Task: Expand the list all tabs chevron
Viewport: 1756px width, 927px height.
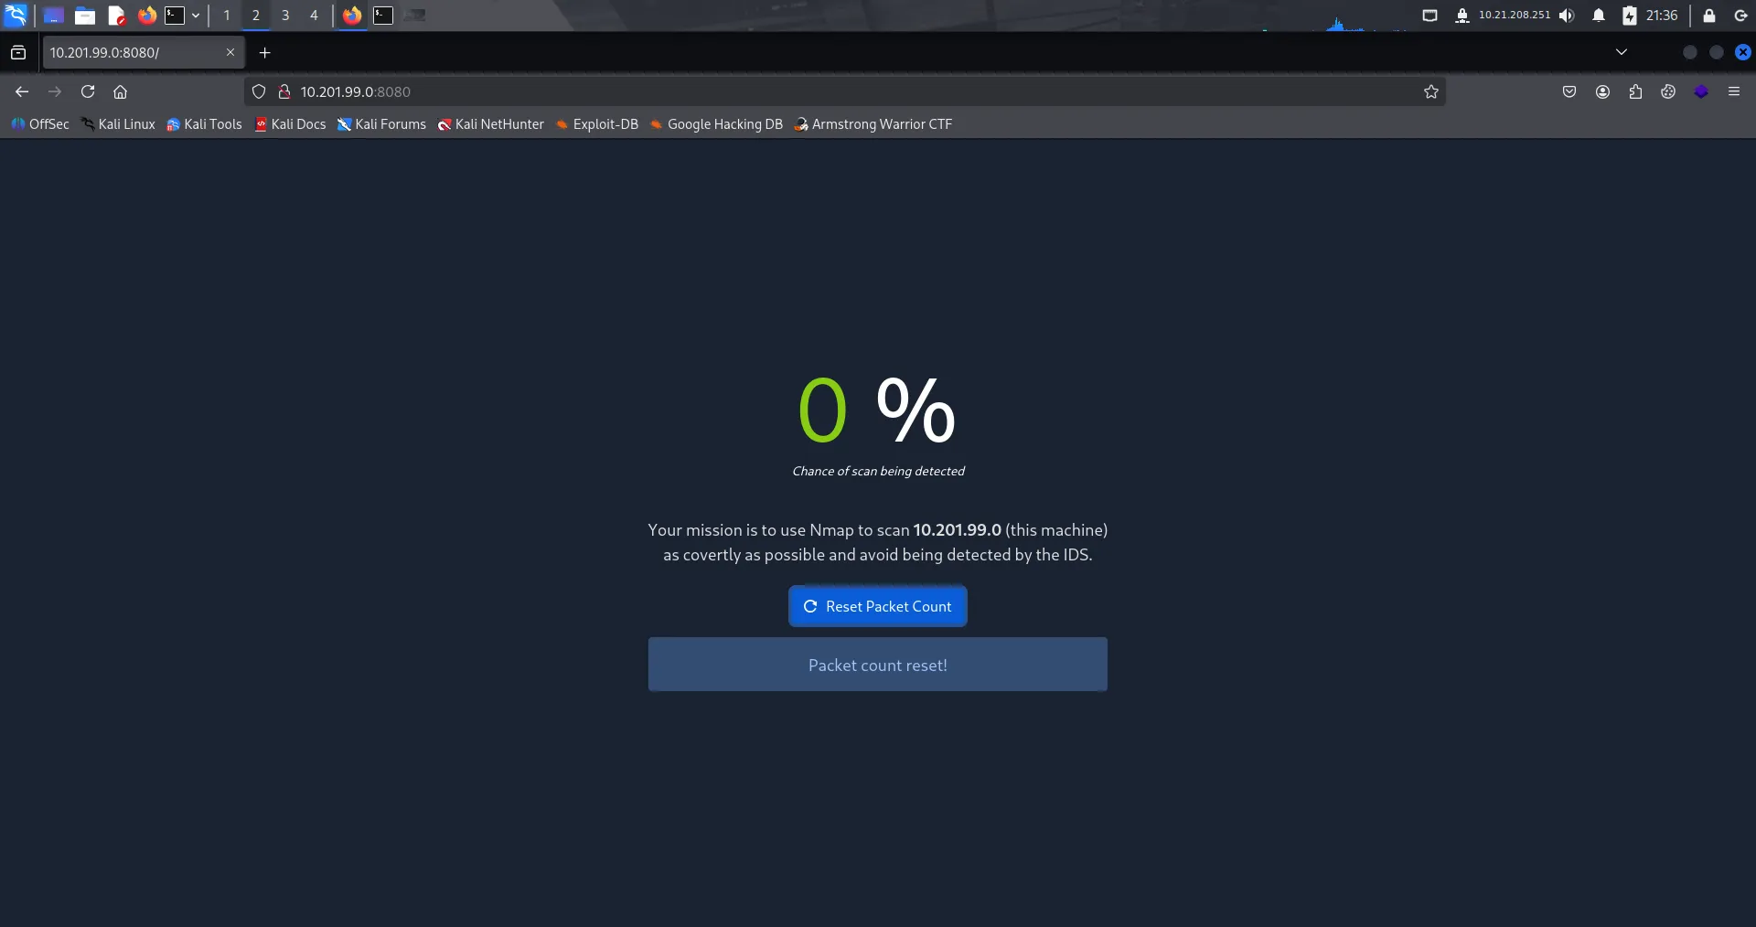Action: 1622,52
